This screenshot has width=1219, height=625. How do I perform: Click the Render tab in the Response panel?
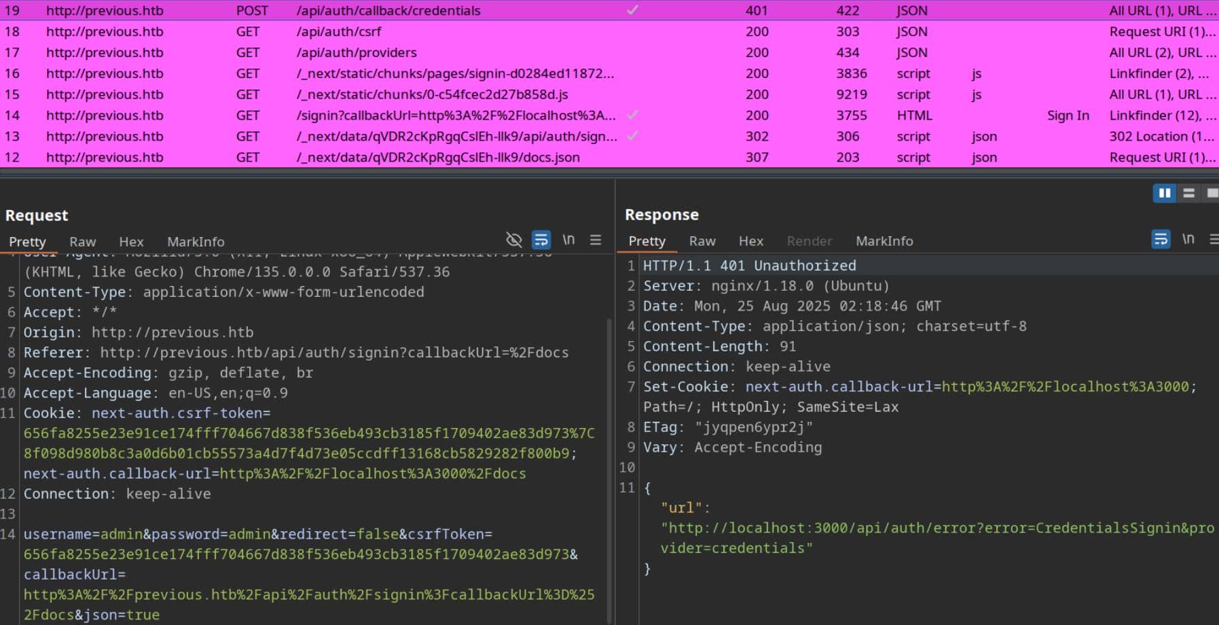(809, 241)
